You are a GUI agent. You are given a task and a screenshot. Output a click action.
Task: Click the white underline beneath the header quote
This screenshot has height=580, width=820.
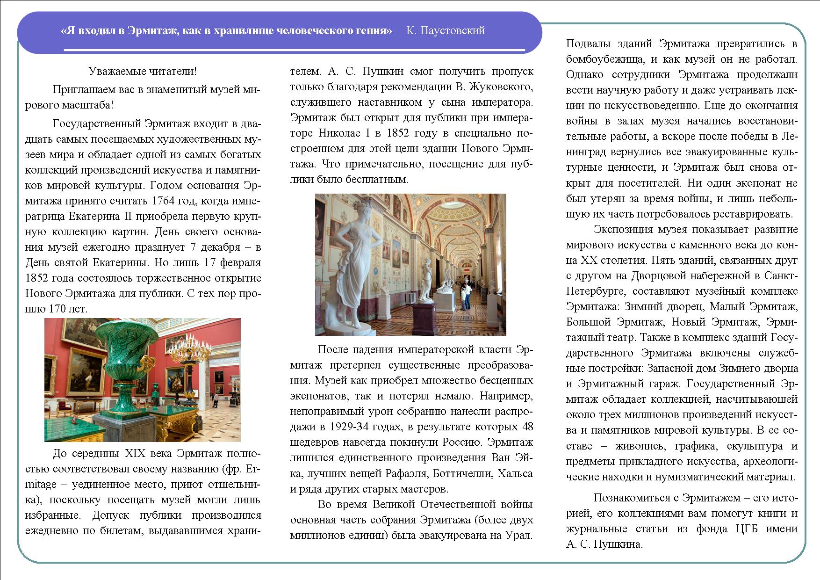click(x=295, y=50)
